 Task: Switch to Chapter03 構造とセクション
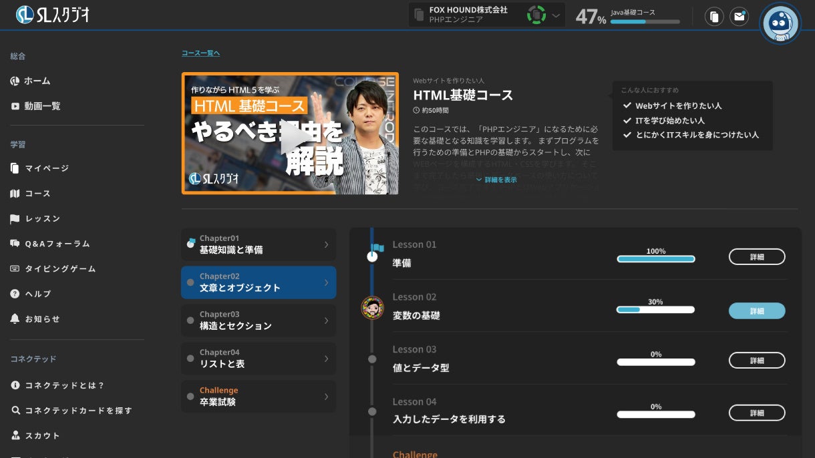tap(258, 320)
